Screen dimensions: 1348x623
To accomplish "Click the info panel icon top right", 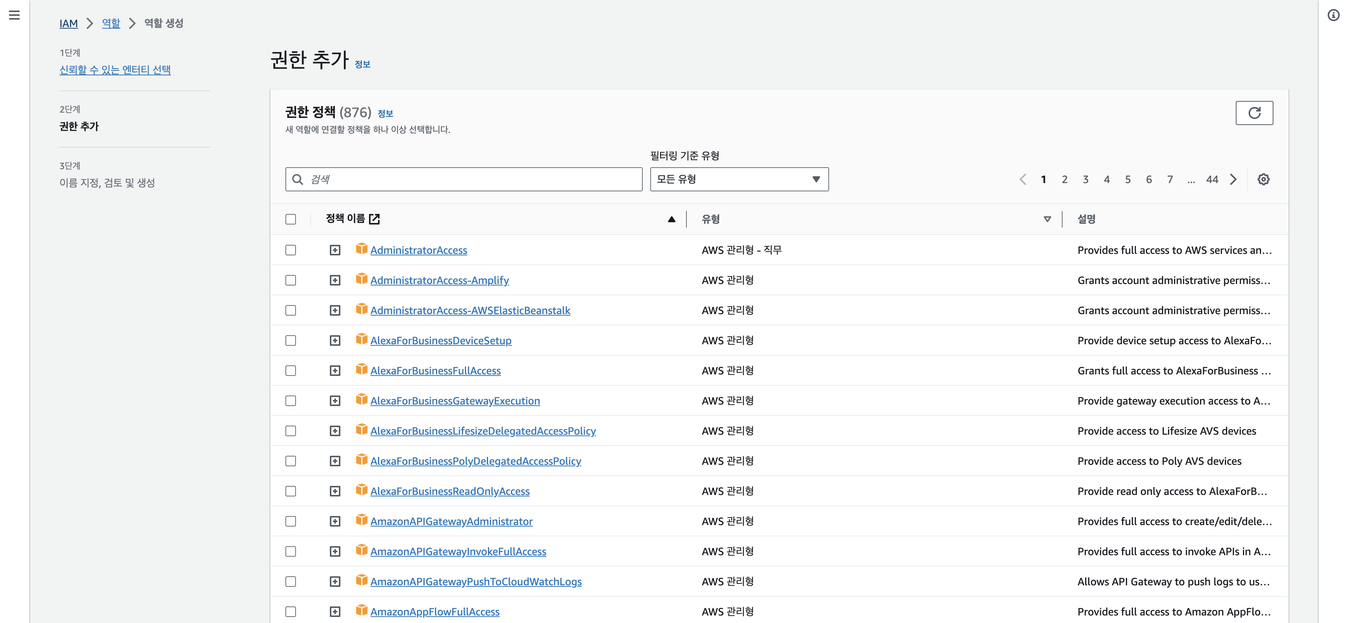I will (1333, 15).
